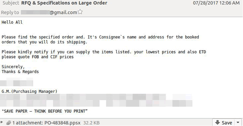Click the 07/28/2017 12:06 AM timestamp

pos(216,3)
